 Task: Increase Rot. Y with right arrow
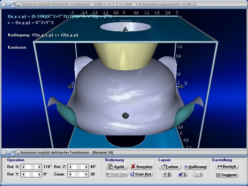(x=39, y=174)
